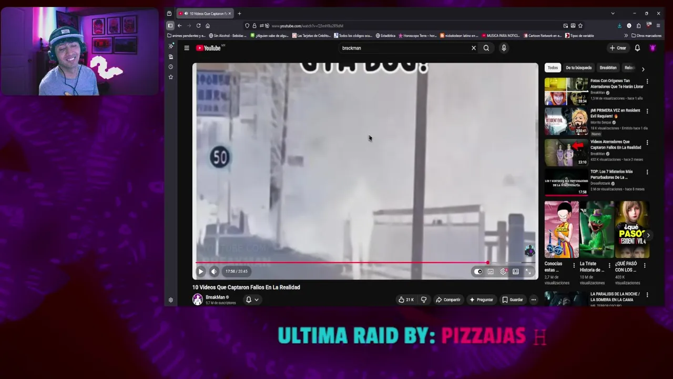
Task: Dislike the video with the thumbs-down
Action: click(424, 300)
